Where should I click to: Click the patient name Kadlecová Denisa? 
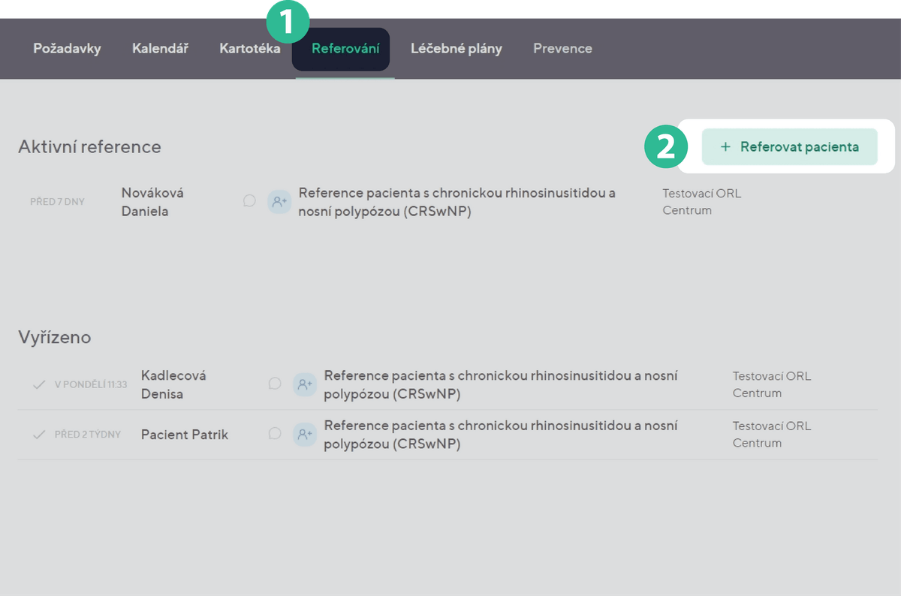coord(173,384)
